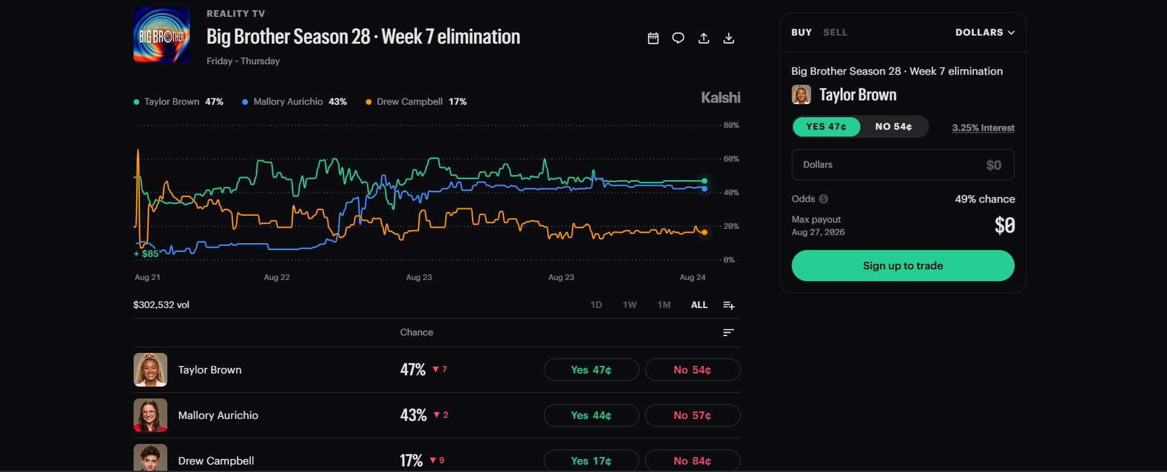Switch to the SELL tab
1167x472 pixels.
(835, 32)
